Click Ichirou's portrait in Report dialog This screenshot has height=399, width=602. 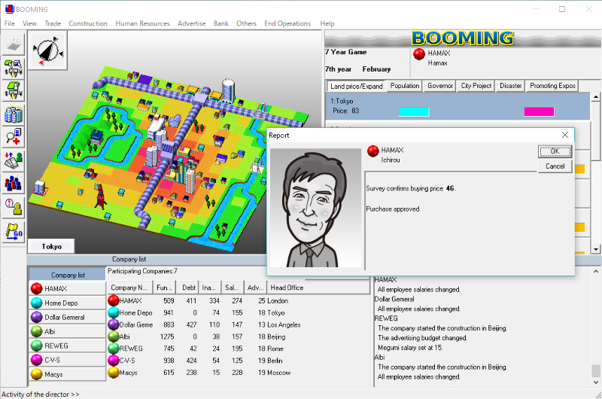[x=315, y=208]
